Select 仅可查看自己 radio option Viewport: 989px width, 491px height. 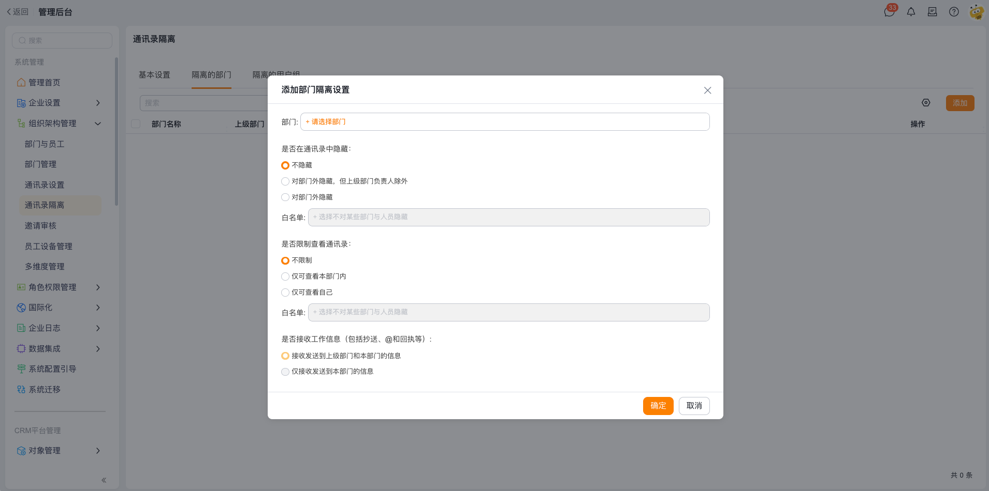(285, 293)
